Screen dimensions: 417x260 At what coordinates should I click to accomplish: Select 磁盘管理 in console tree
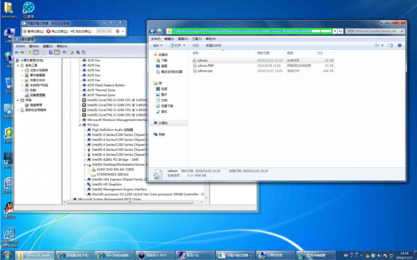[x=36, y=105]
